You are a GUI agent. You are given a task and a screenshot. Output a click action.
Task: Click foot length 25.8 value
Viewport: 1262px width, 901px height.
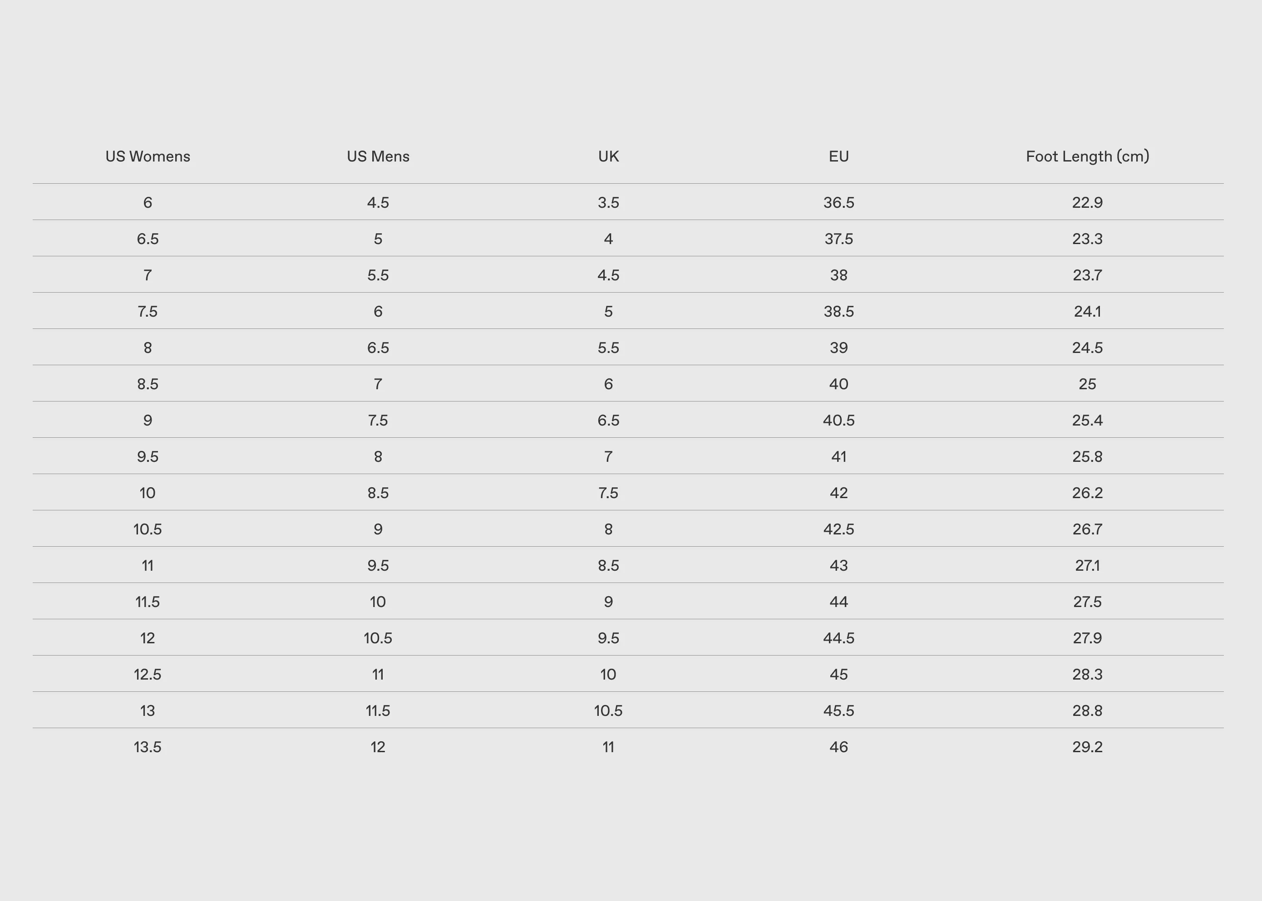coord(1087,456)
